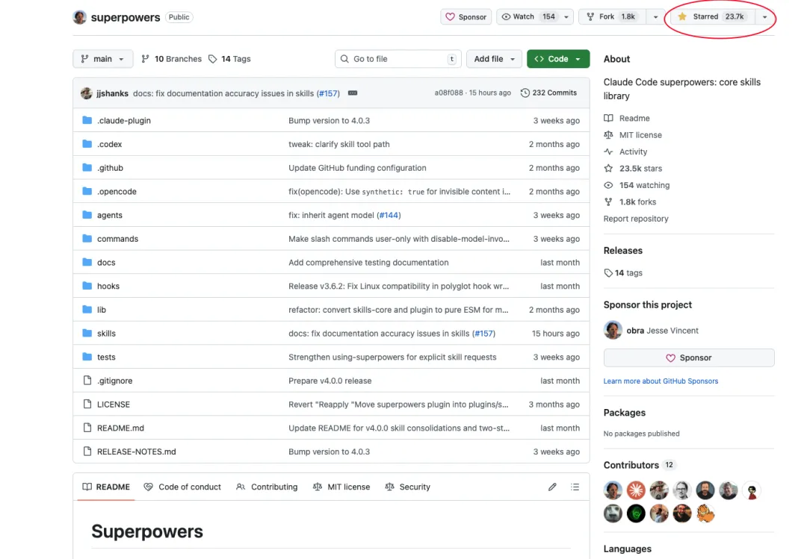The image size is (807, 559).
Task: Open issue #144 link in agents row
Action: pos(389,215)
